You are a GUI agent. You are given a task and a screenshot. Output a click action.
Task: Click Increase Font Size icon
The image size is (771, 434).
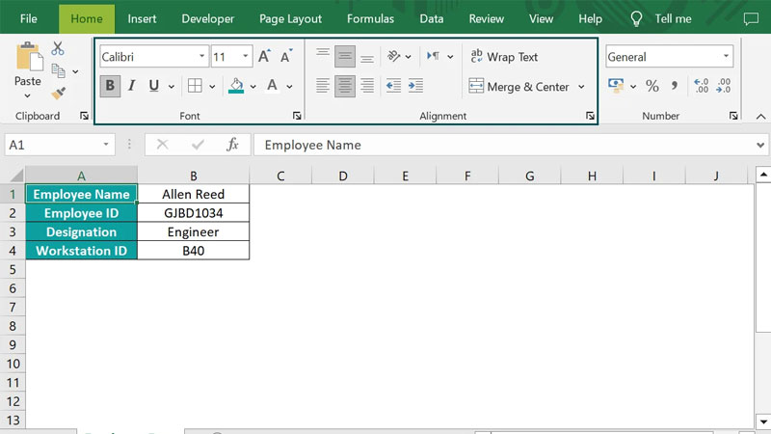coord(264,57)
